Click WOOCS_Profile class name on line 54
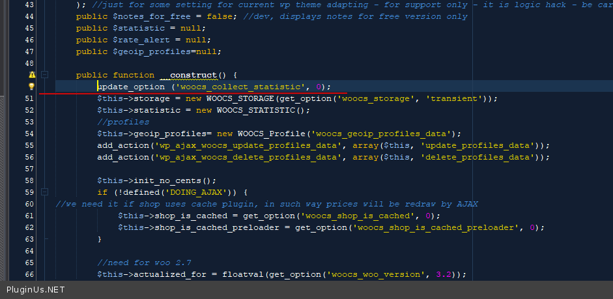 click(272, 134)
